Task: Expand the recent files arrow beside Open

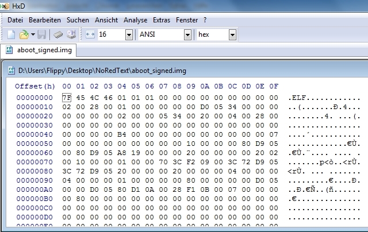Action: tap(33, 35)
